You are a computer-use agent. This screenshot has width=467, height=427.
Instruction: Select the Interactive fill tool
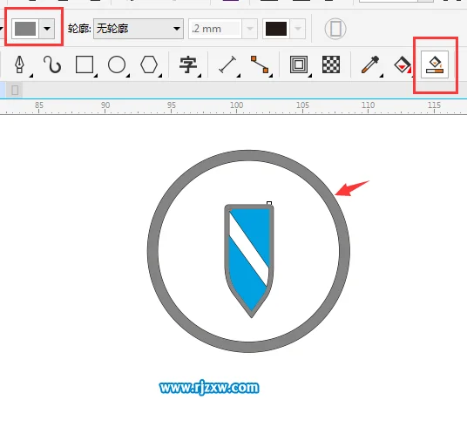click(x=403, y=64)
